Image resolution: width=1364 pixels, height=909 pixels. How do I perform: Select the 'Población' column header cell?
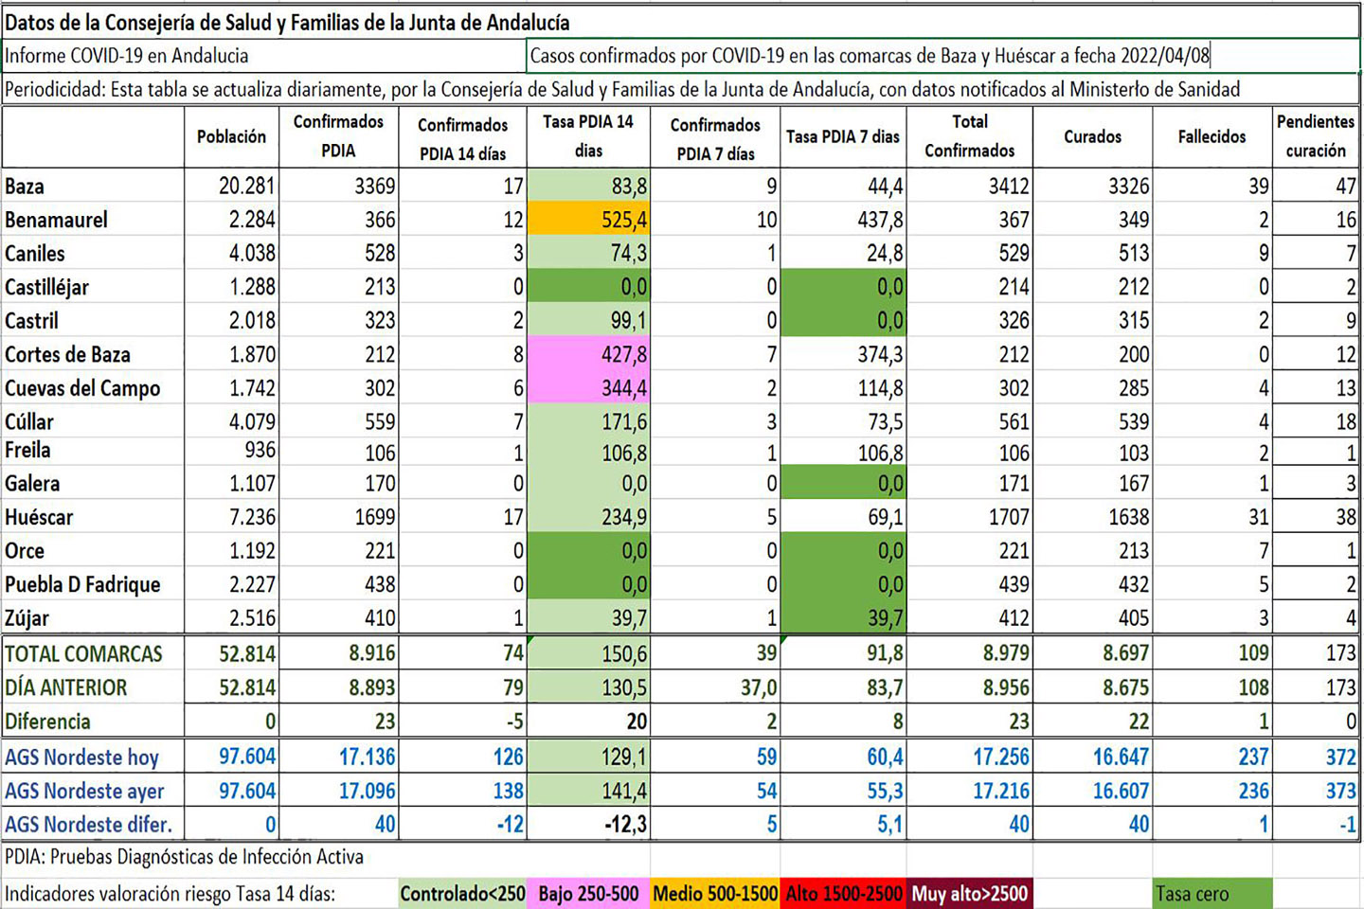231,137
